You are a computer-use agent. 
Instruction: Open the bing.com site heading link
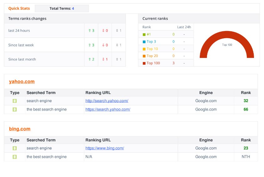[20, 129]
